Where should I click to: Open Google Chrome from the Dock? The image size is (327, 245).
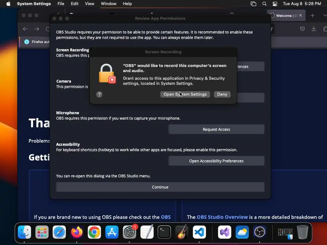(x=94, y=232)
